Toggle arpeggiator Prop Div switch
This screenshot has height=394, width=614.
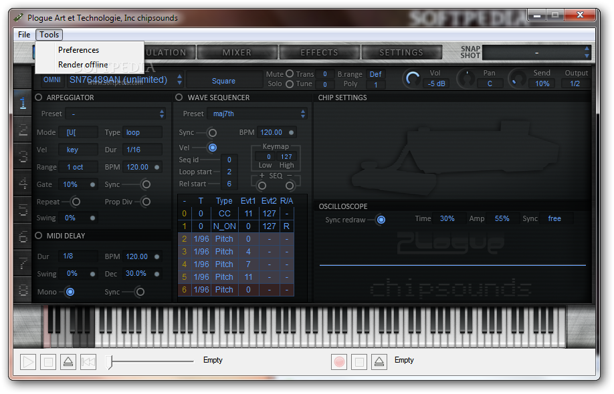[x=146, y=202]
